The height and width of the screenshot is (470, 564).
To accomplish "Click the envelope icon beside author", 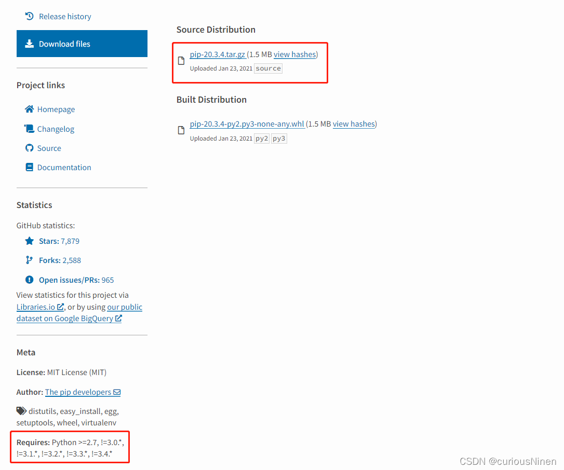I will pyautogui.click(x=117, y=392).
